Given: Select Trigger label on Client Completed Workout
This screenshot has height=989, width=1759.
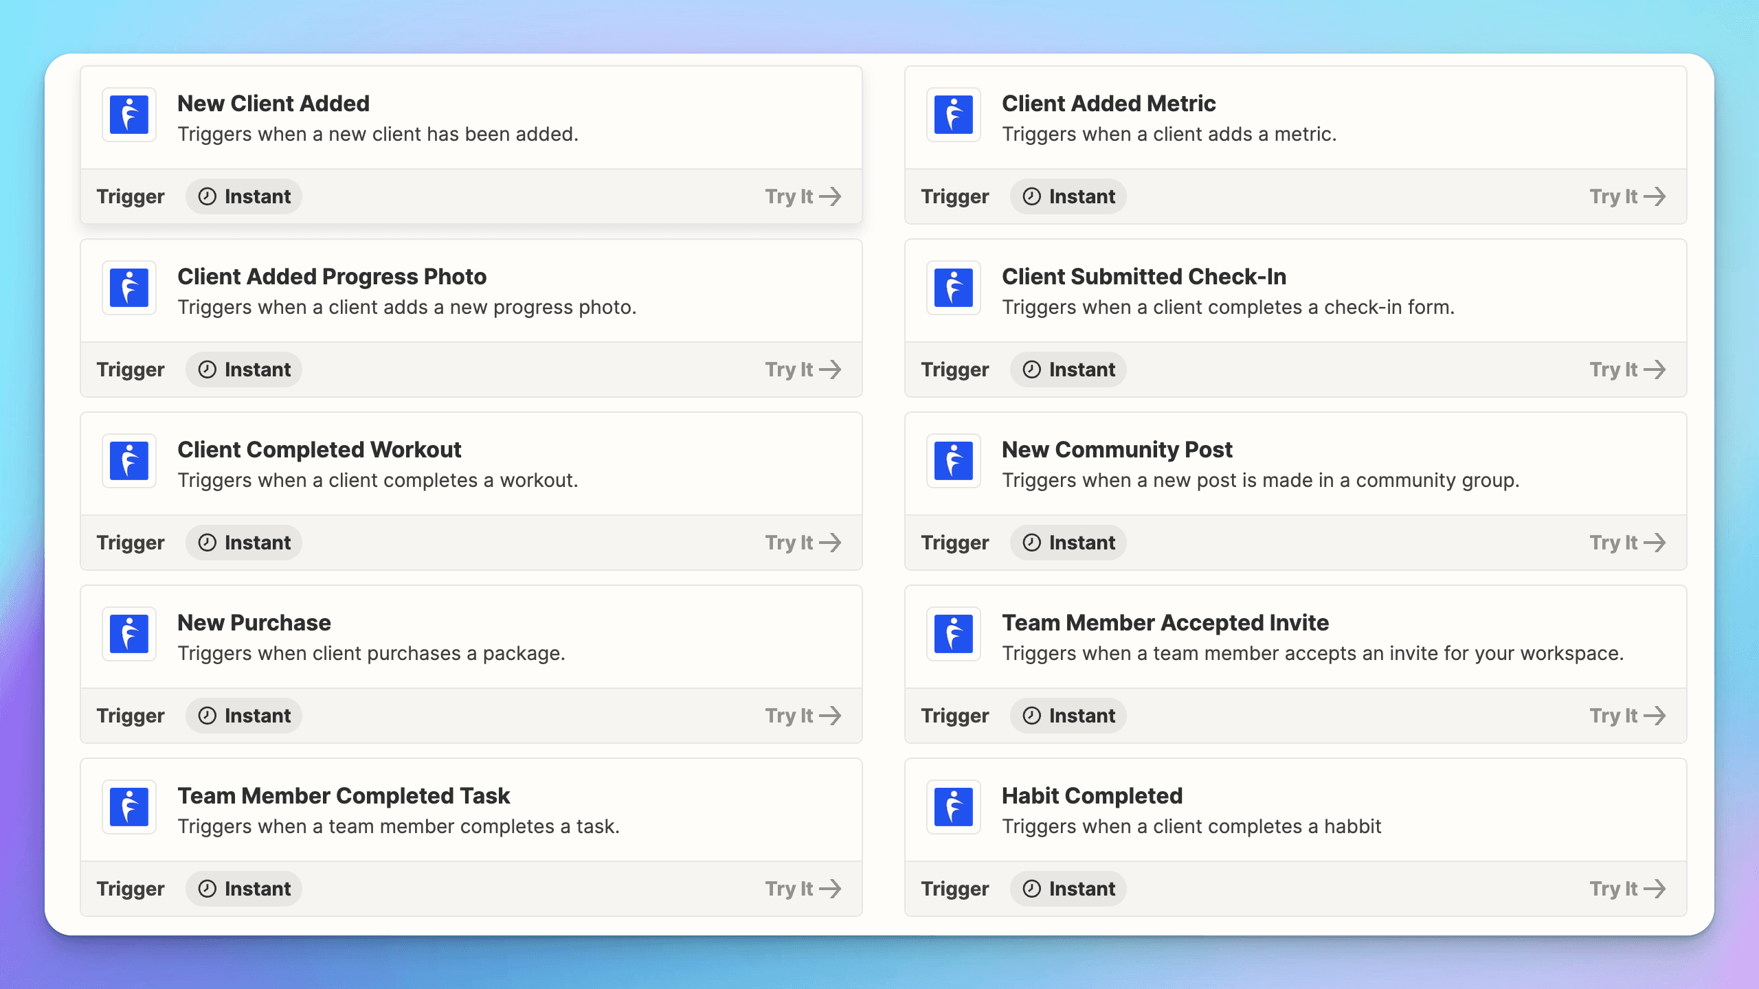Looking at the screenshot, I should coord(129,542).
